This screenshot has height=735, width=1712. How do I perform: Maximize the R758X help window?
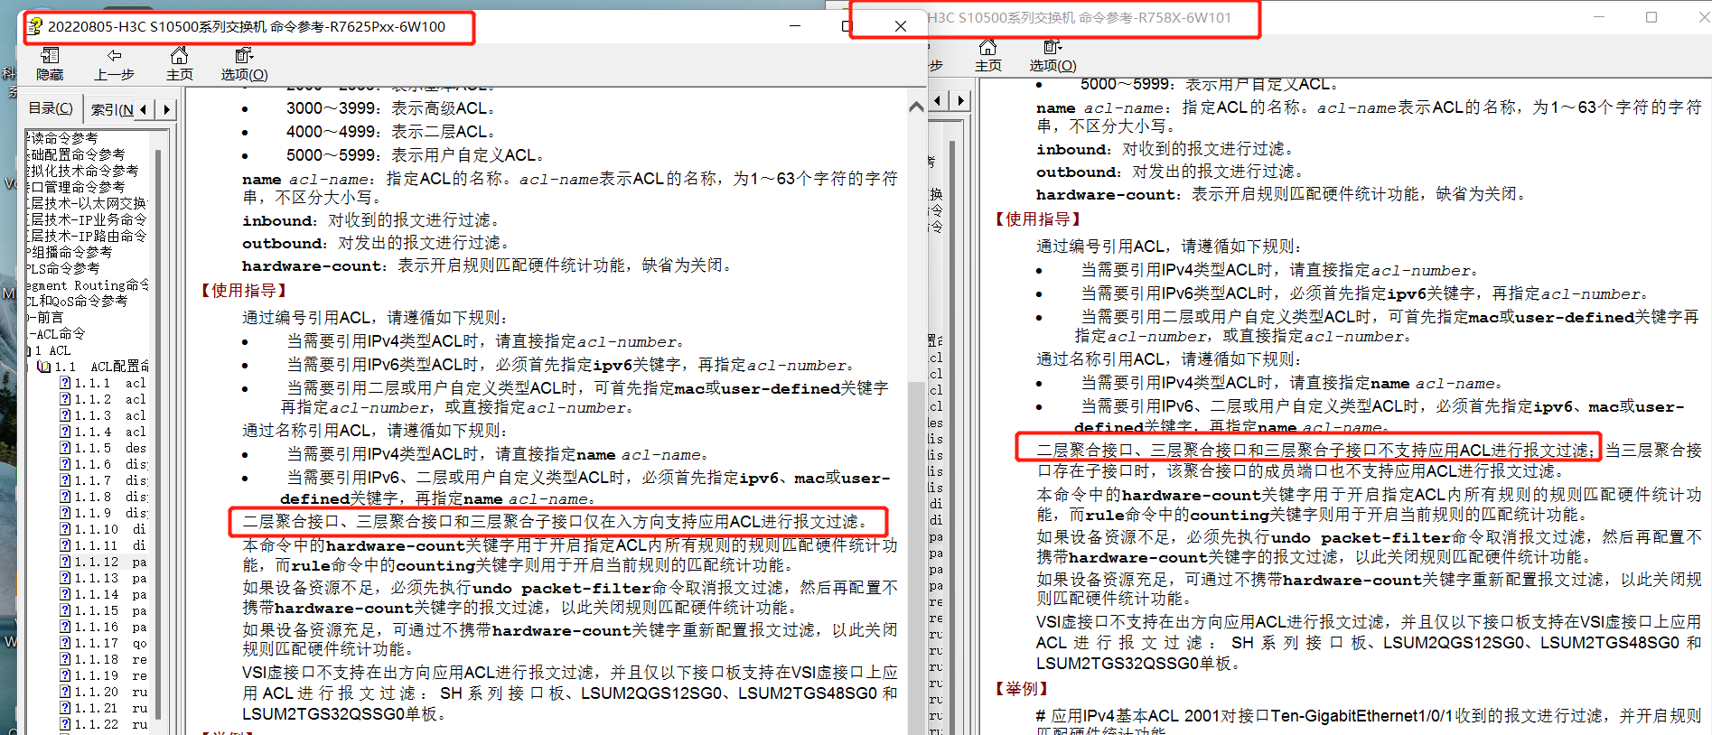pyautogui.click(x=1651, y=17)
